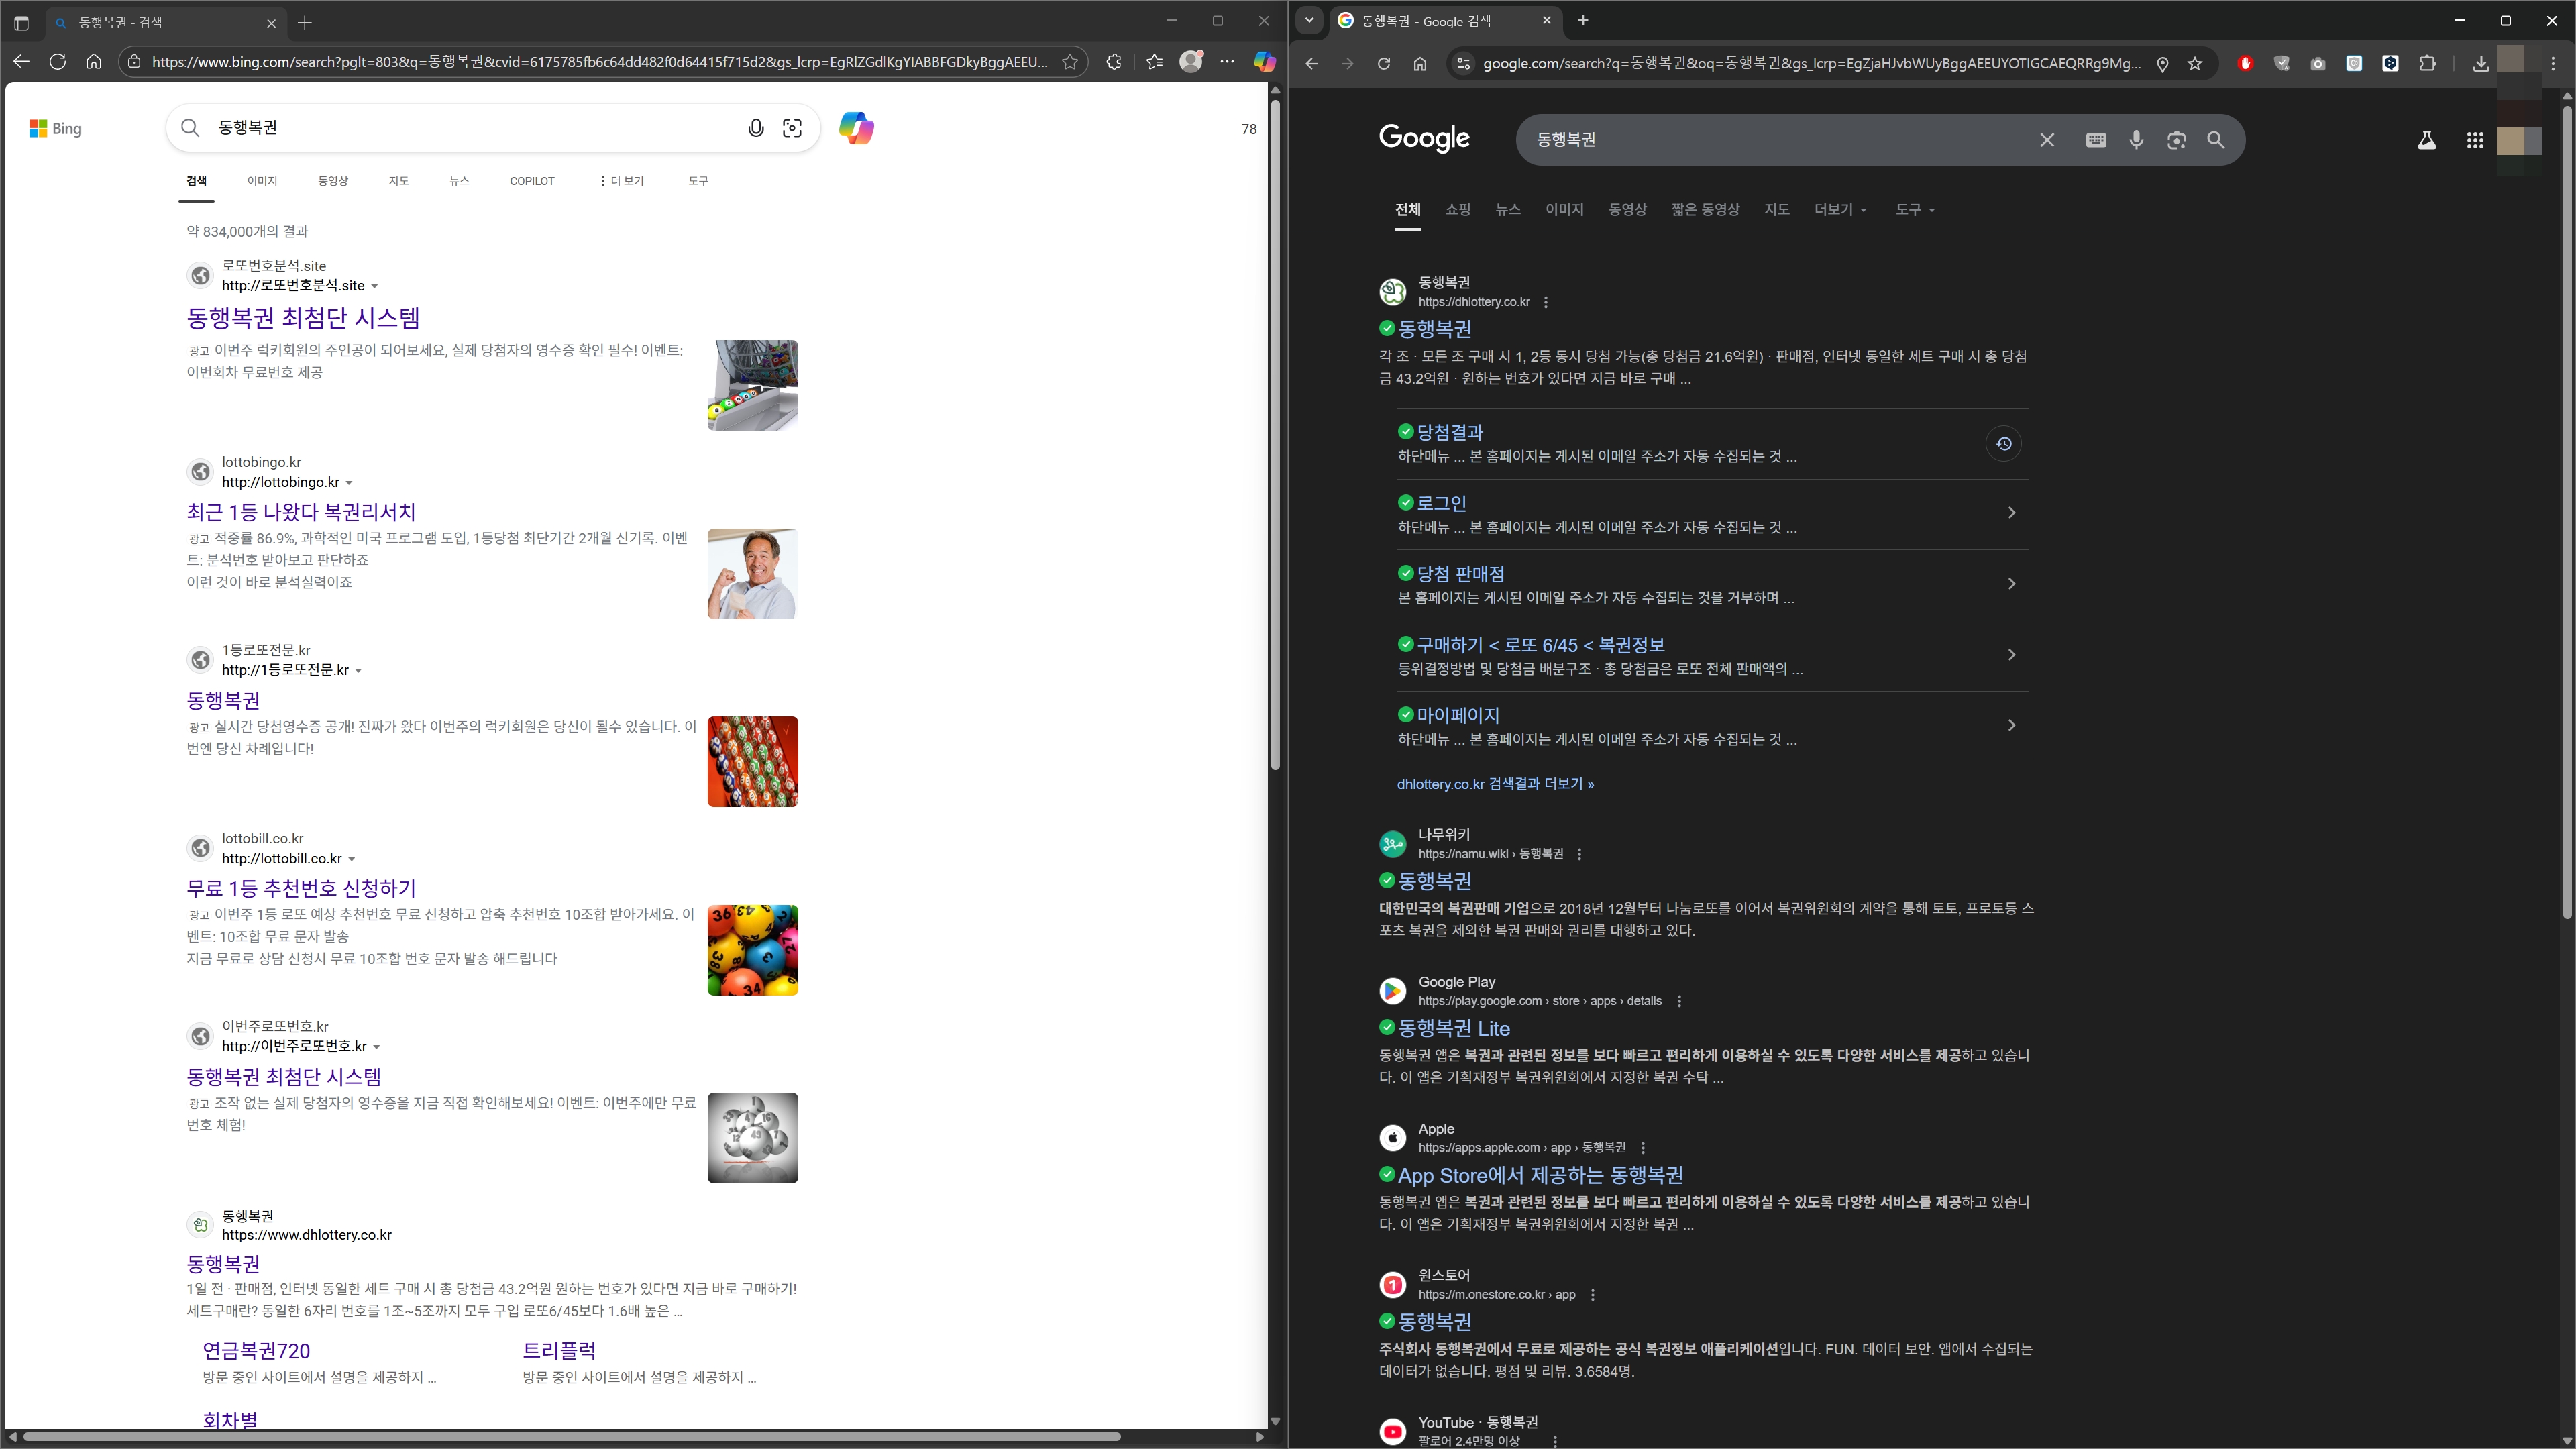
Task: Open the 동행복권 Lite Google Play result
Action: (1454, 1028)
